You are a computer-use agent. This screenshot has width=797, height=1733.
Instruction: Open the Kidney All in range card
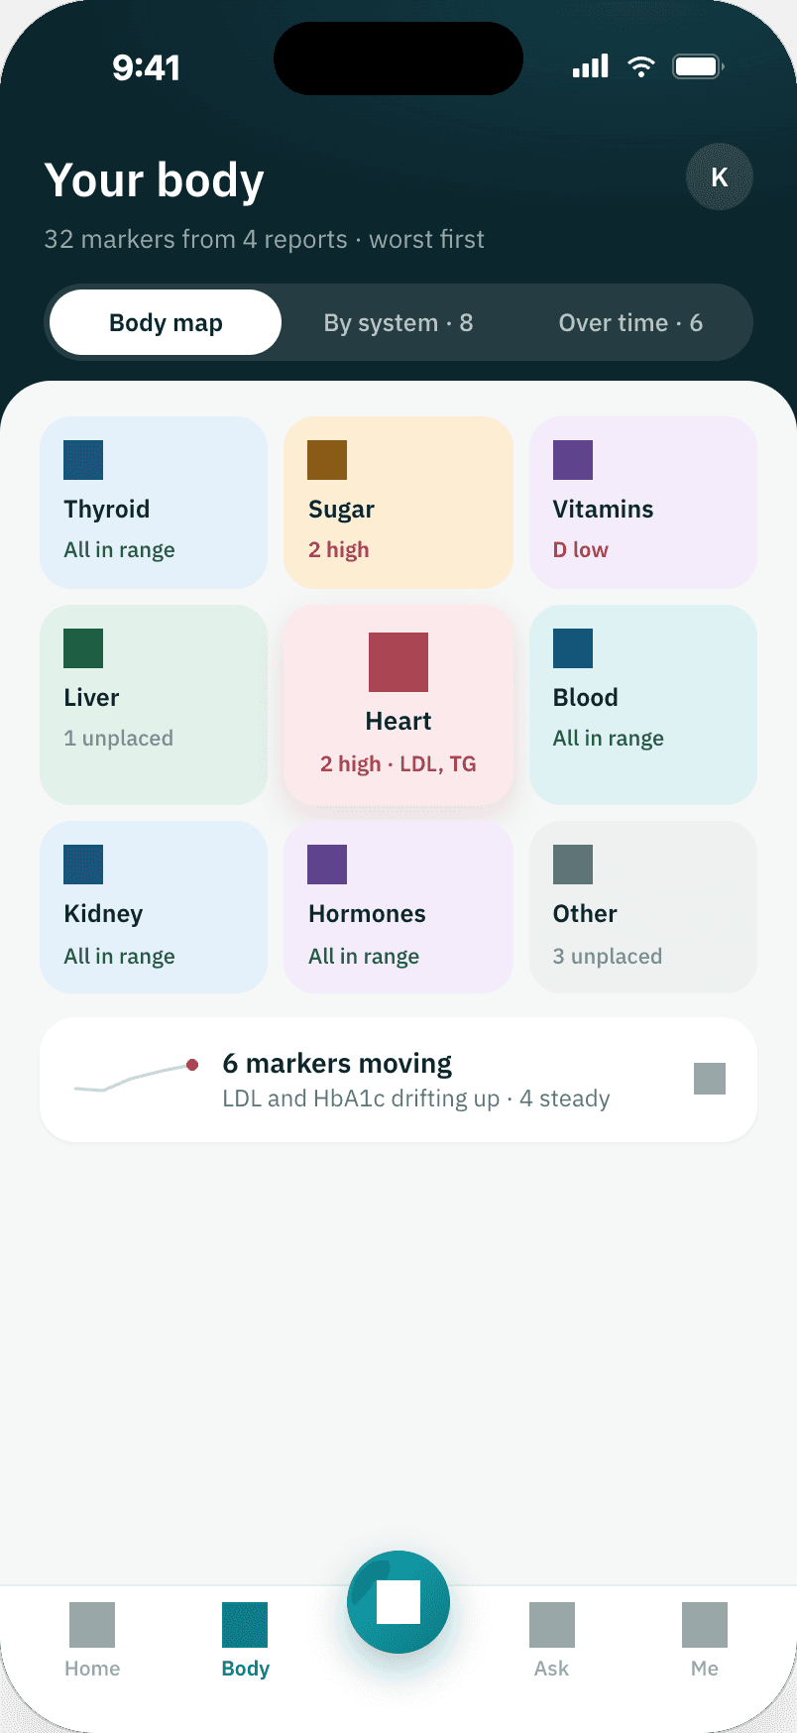154,907
